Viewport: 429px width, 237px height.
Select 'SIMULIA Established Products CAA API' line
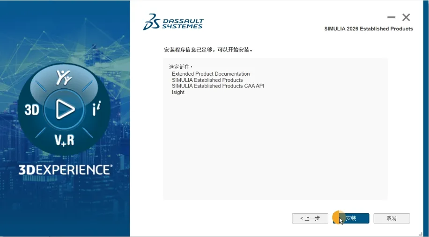[218, 86]
